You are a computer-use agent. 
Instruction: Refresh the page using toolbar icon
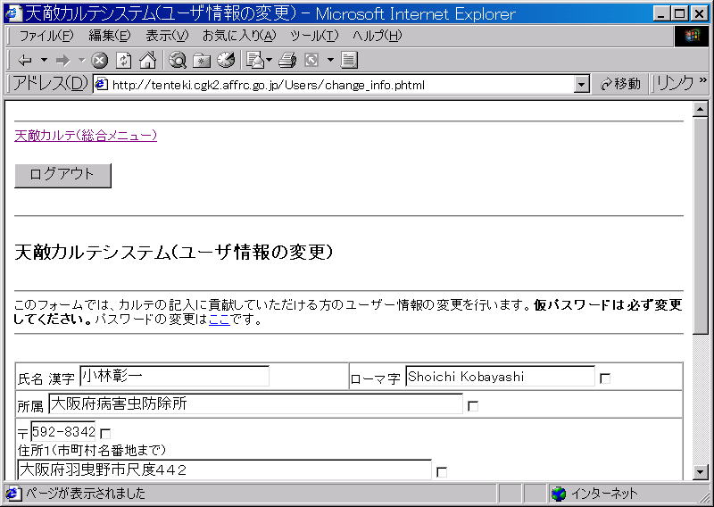click(x=123, y=61)
